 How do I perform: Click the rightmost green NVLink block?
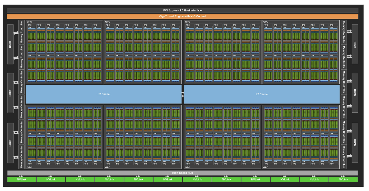point(343,179)
